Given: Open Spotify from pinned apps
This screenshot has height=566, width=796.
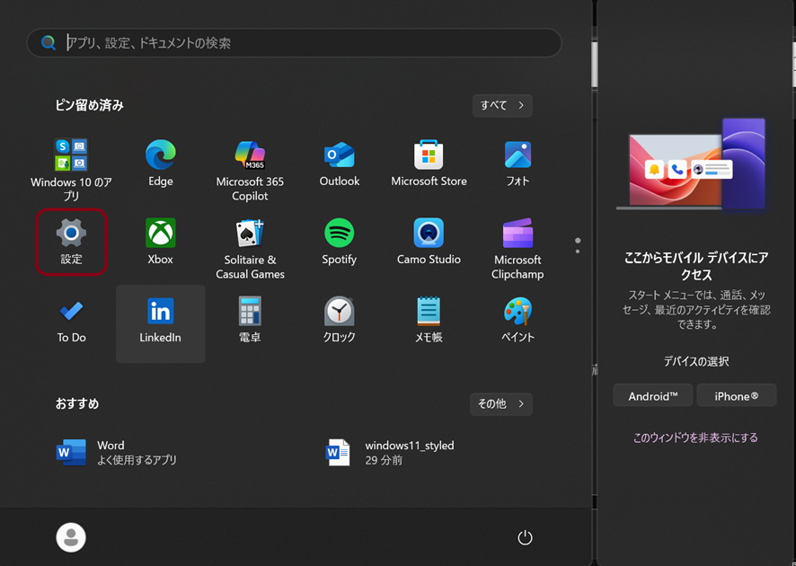Looking at the screenshot, I should 339,242.
